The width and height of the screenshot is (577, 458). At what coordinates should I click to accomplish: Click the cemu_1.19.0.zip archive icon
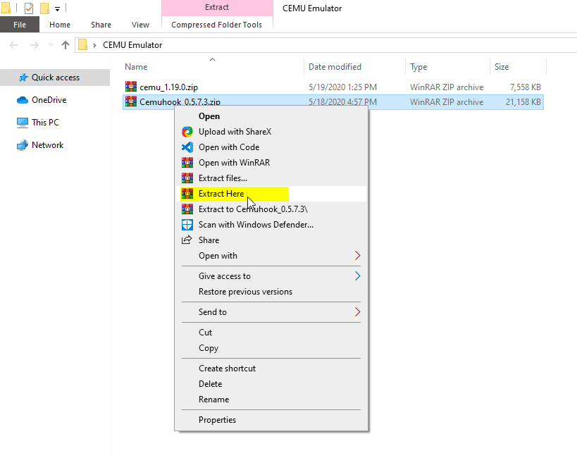(130, 87)
